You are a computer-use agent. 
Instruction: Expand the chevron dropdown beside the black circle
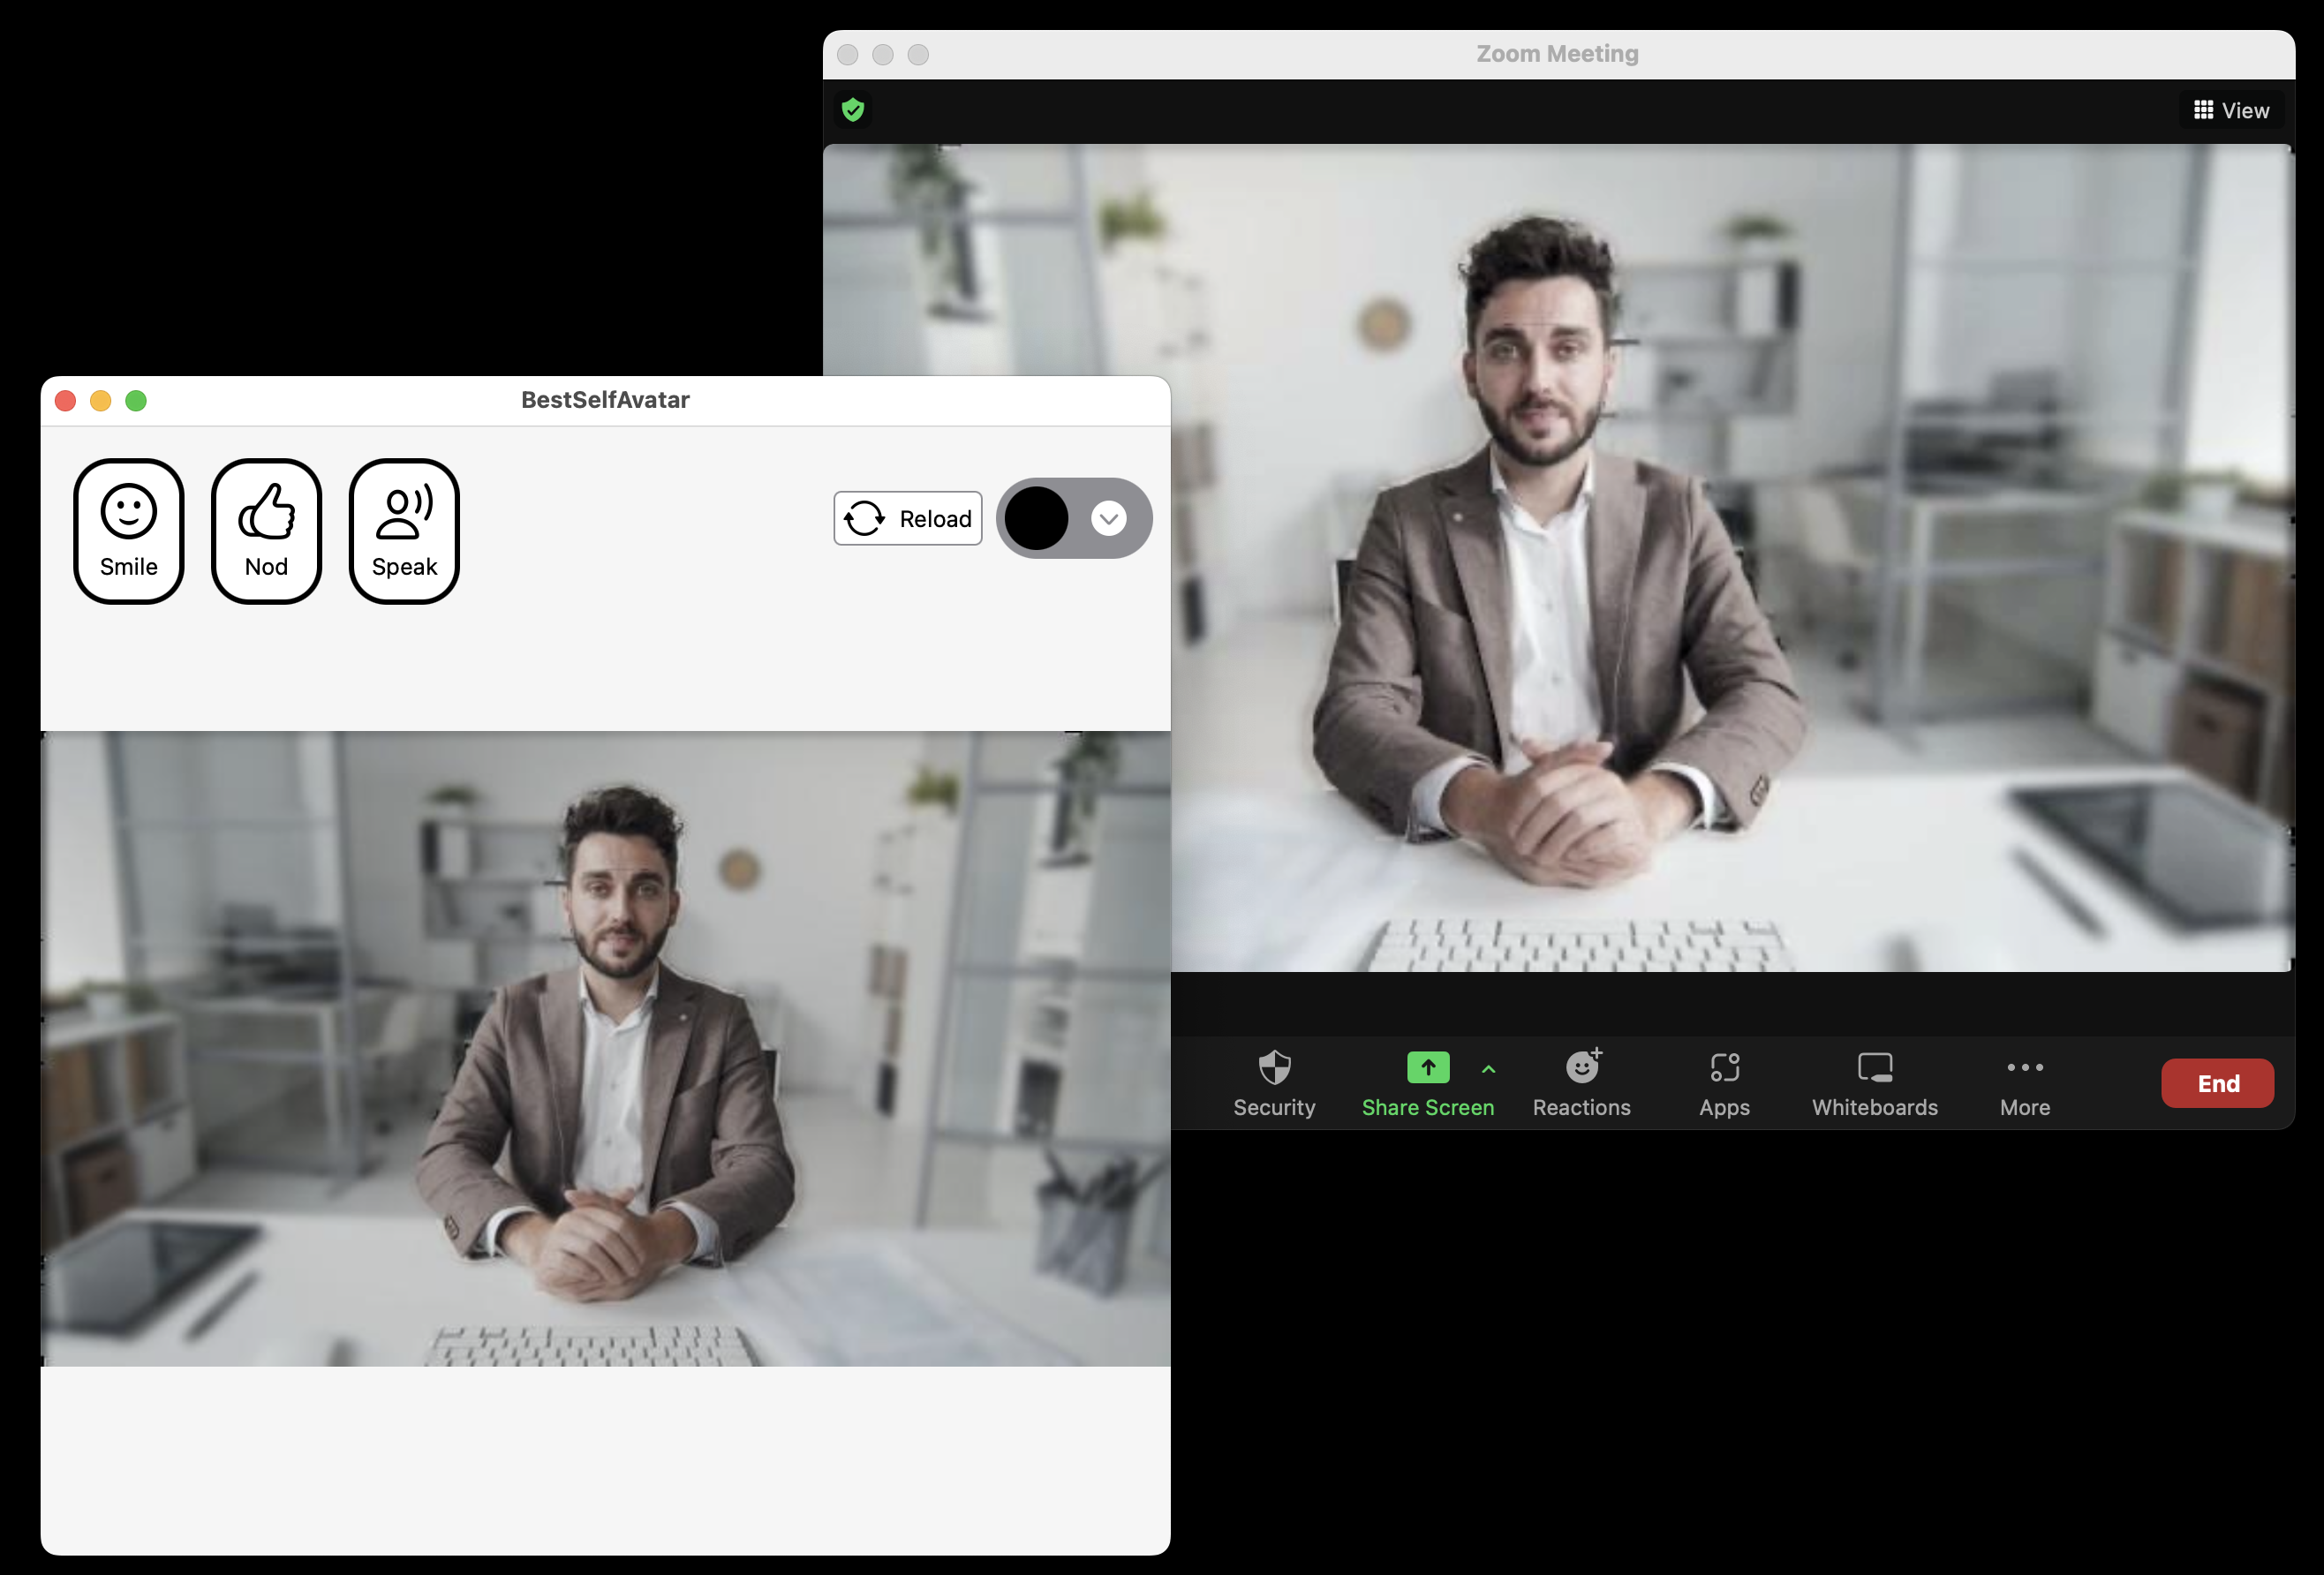tap(1109, 518)
